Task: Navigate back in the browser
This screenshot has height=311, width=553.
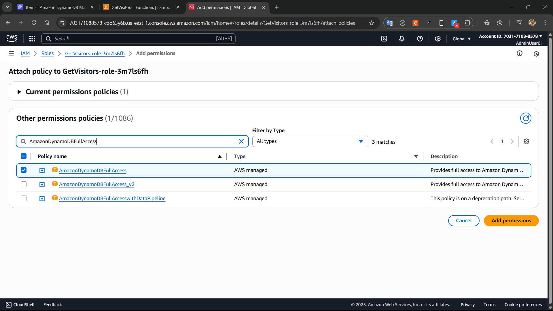Action: click(x=8, y=23)
